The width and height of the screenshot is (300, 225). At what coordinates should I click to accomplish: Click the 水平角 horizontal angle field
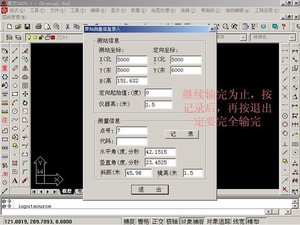coord(160,152)
